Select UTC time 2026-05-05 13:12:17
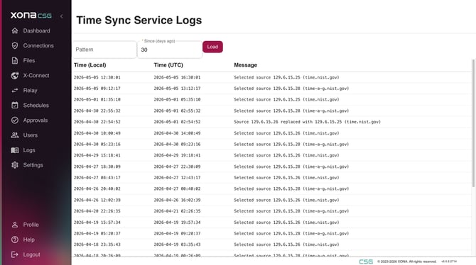The image size is (476, 265). point(177,89)
